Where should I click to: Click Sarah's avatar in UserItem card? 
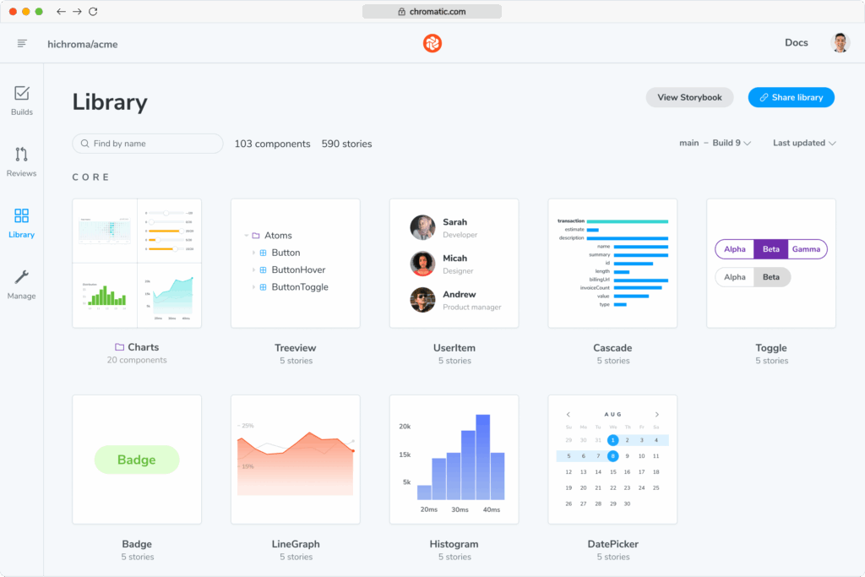(422, 227)
